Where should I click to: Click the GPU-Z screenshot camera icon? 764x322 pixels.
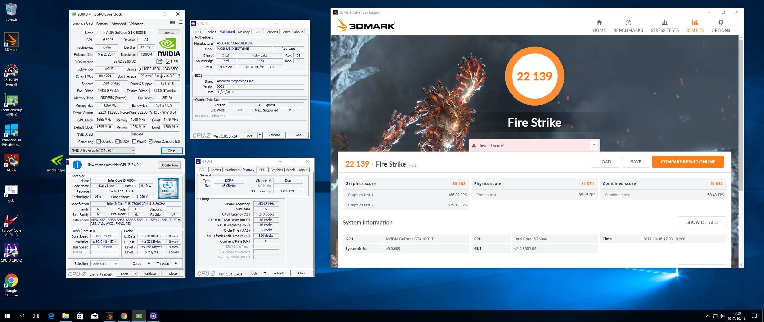[x=172, y=22]
